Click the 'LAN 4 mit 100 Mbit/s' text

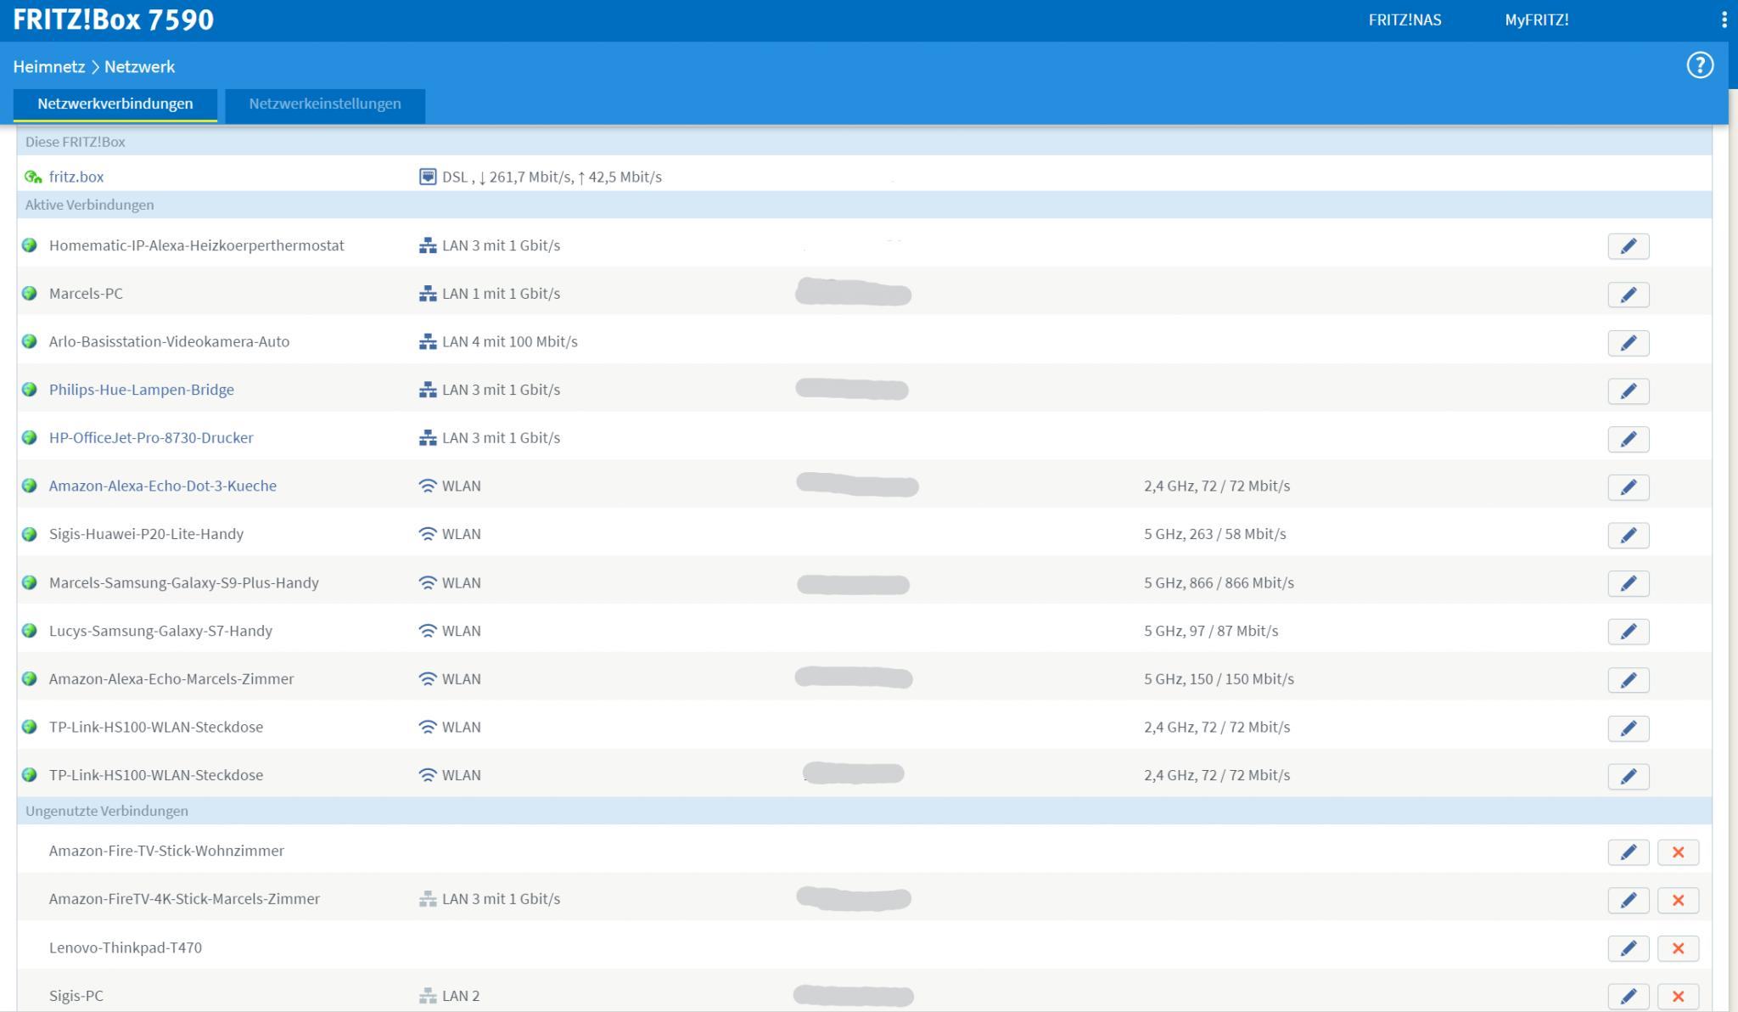point(510,341)
